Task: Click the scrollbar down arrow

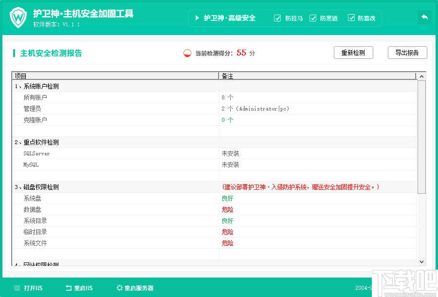Action: (x=421, y=261)
